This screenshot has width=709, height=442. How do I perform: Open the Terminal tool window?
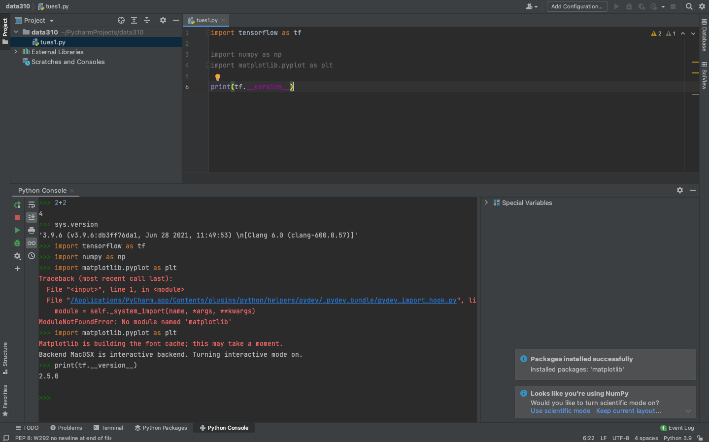pos(108,428)
